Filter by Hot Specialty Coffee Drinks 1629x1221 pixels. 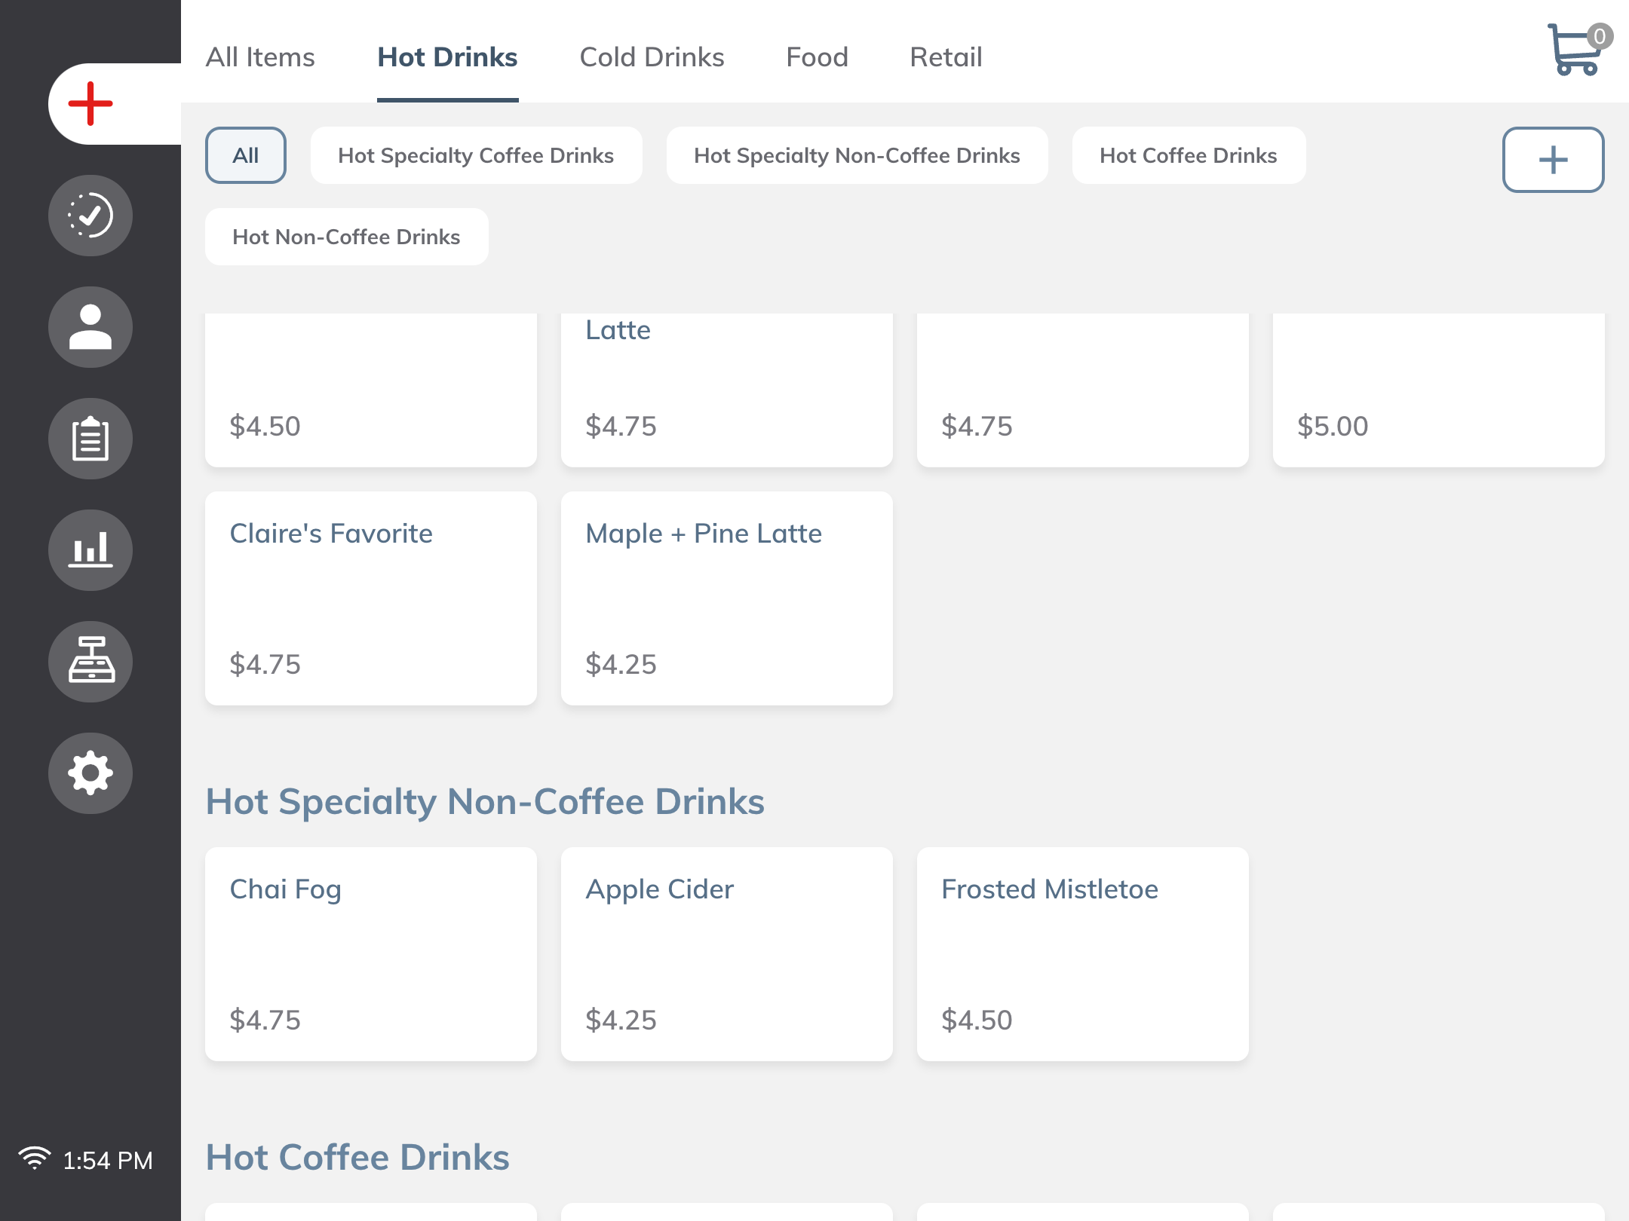point(476,155)
